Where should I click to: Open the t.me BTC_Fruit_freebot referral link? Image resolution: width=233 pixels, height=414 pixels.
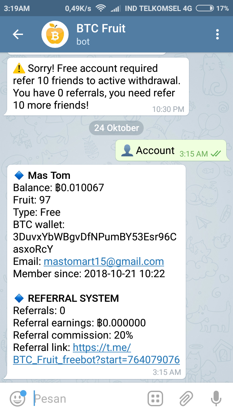(96, 360)
